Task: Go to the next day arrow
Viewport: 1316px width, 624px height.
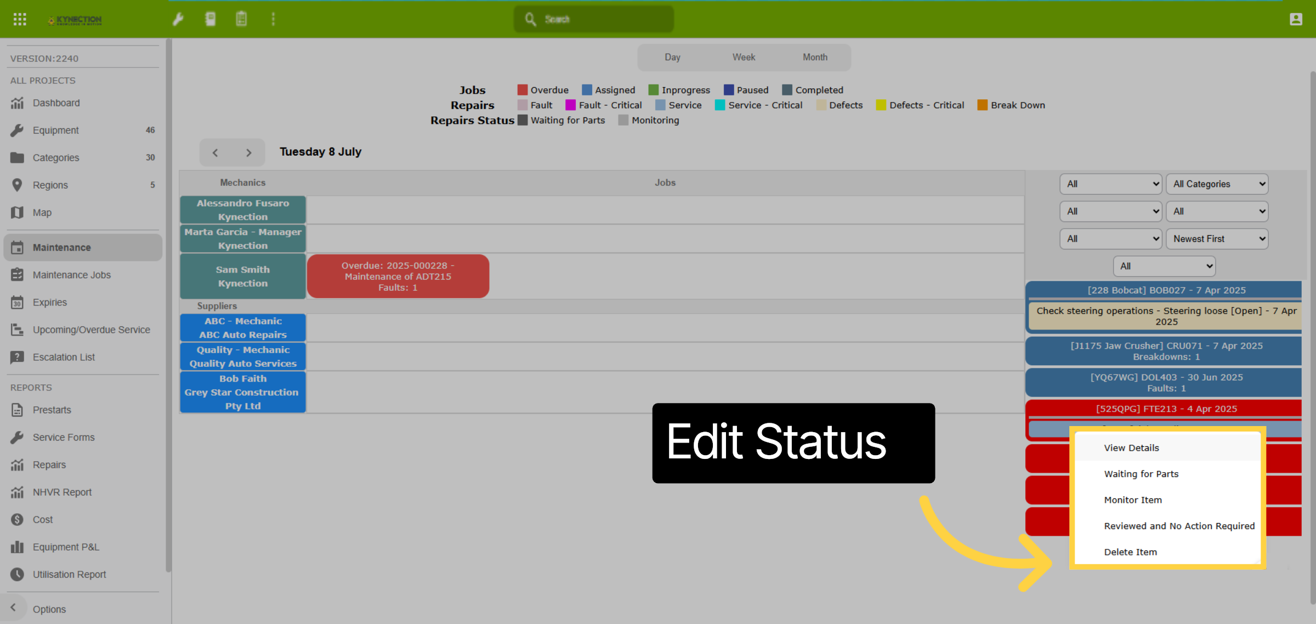Action: point(249,153)
